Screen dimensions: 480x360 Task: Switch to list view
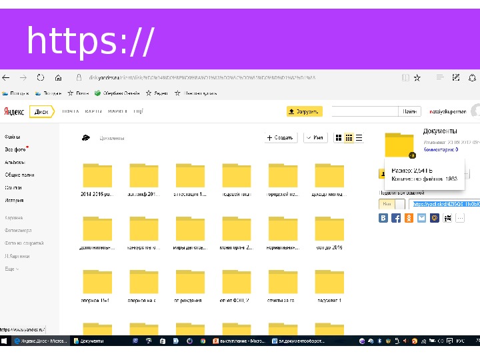[x=359, y=138]
